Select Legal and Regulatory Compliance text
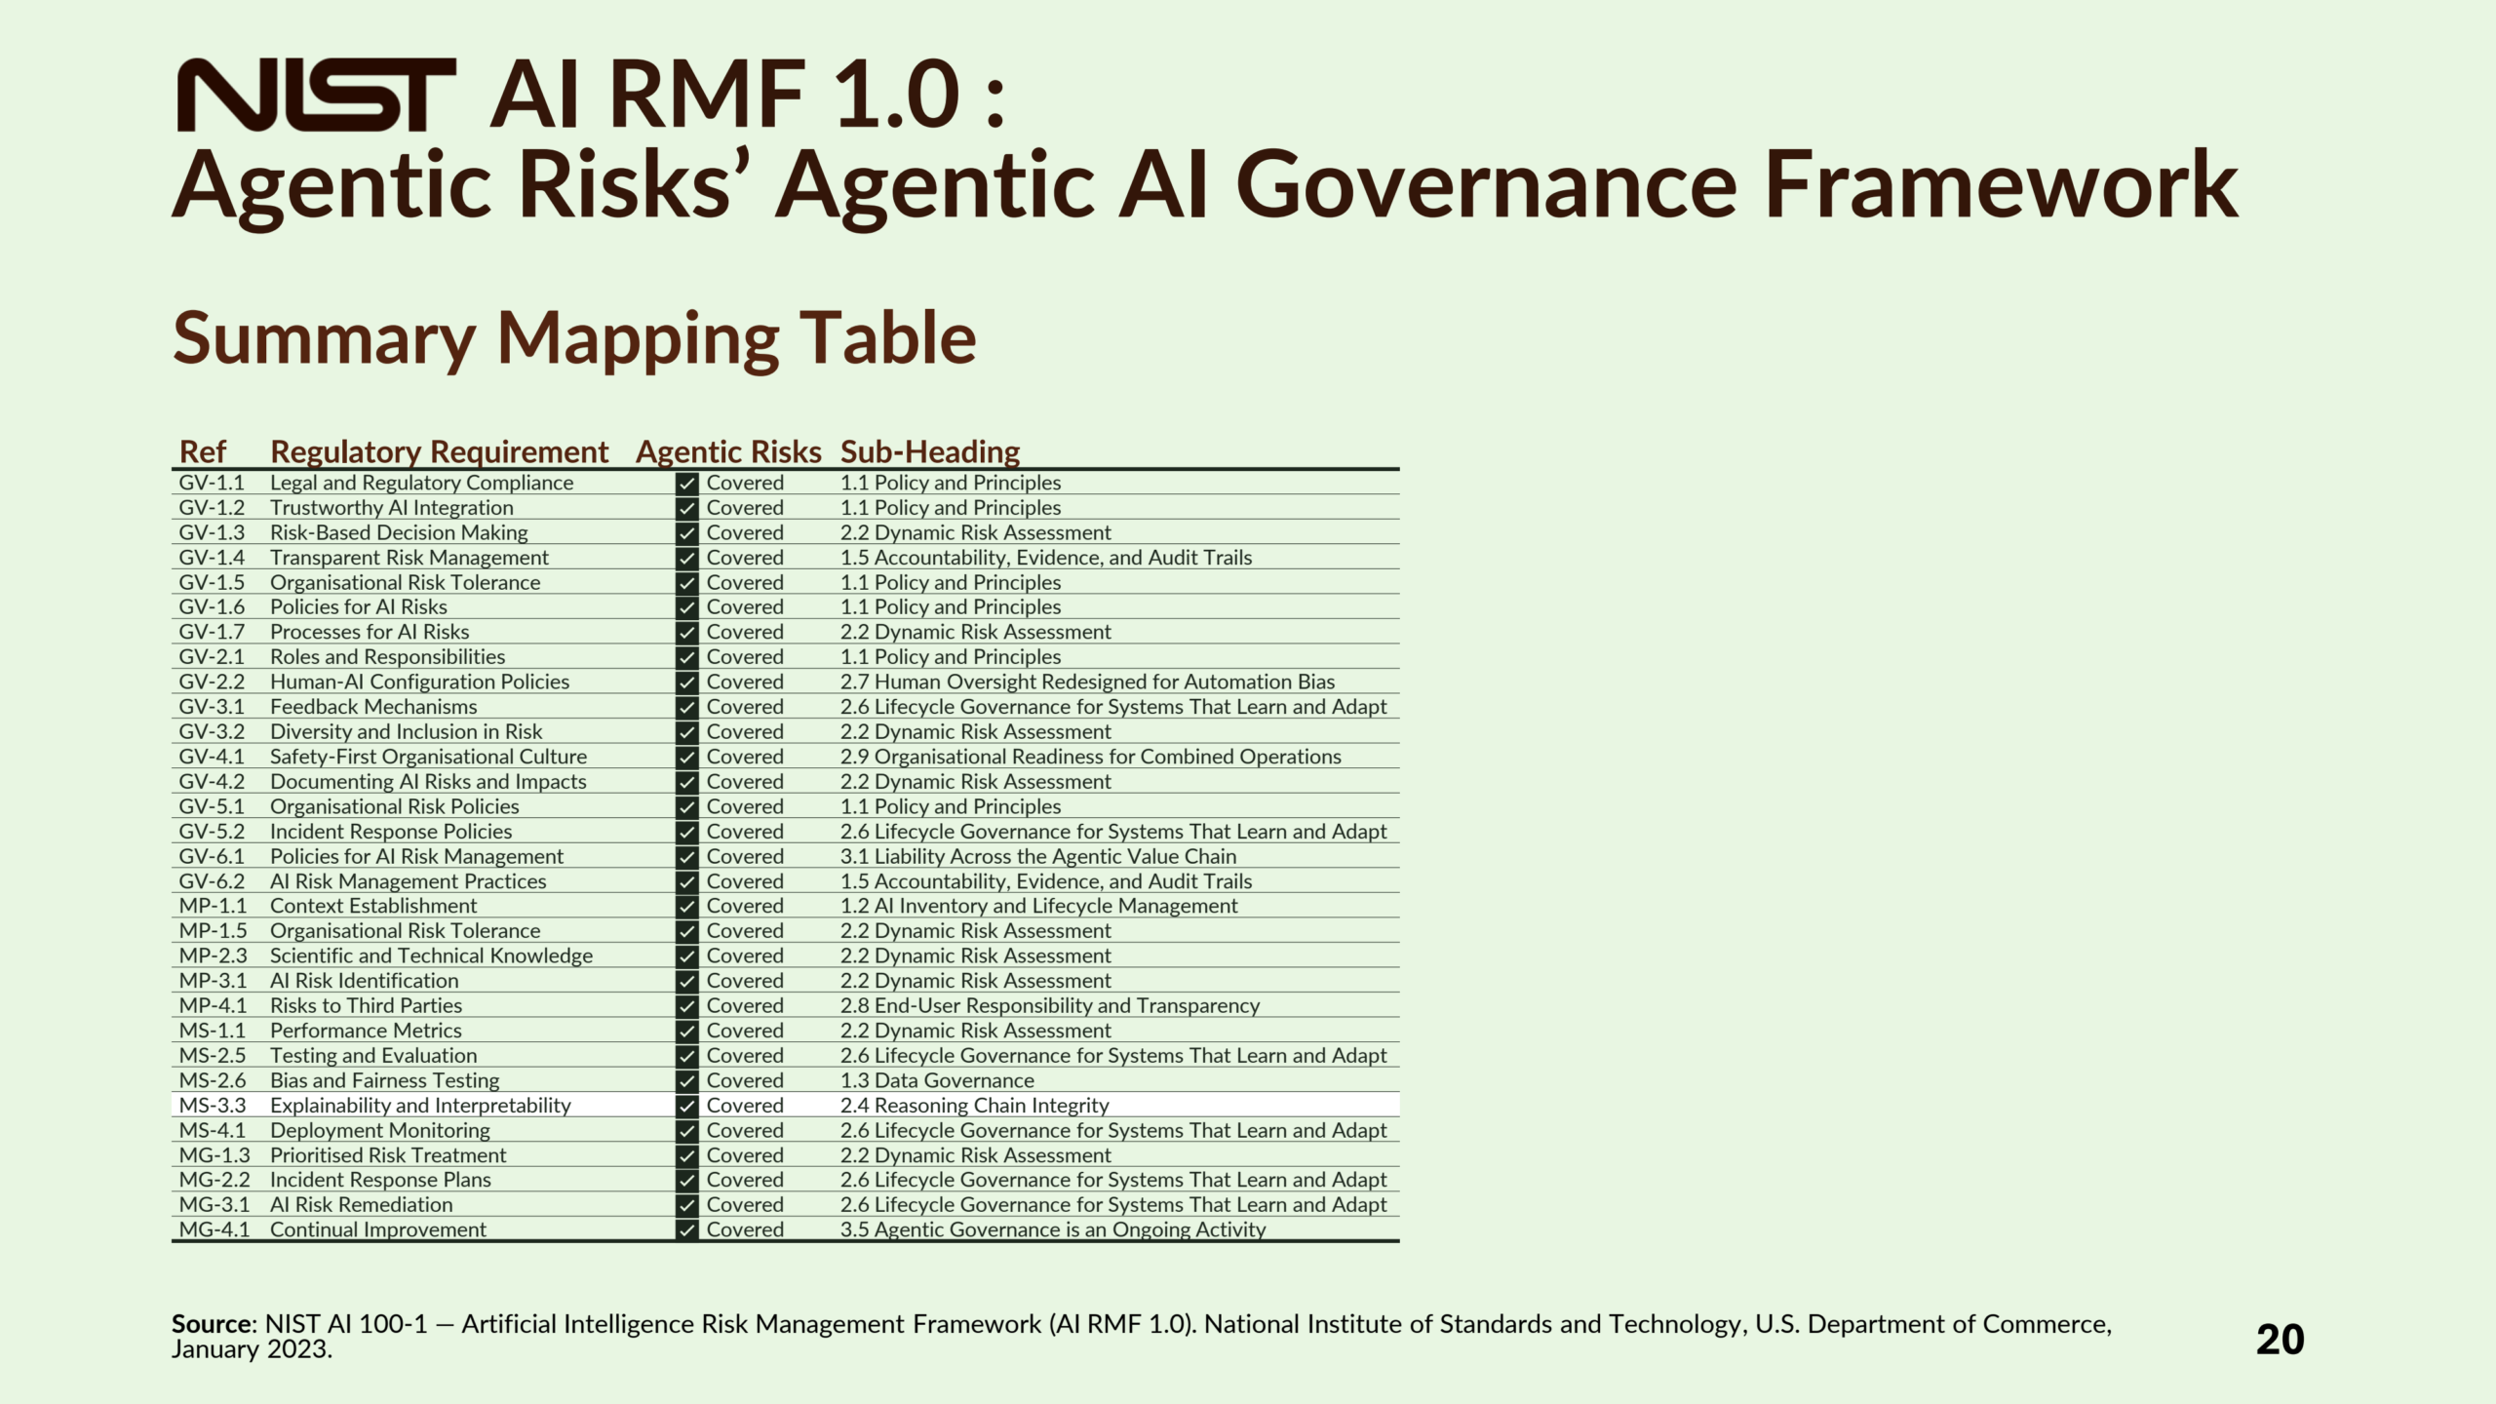 (421, 483)
